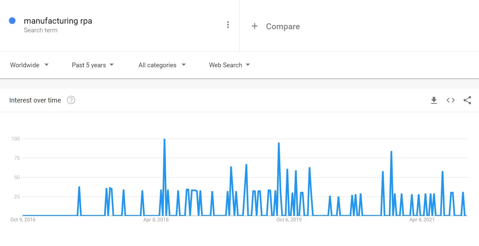Click the Apr 8, 2018 axis label
The width and height of the screenshot is (479, 246).
156,220
